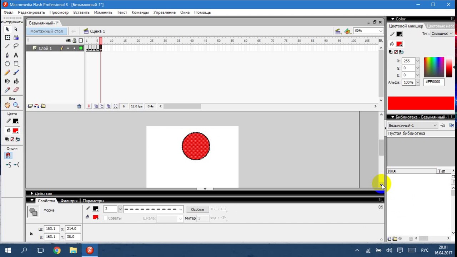Open the Вставить menu
Viewport: 457px width, 257px height.
coord(81,12)
